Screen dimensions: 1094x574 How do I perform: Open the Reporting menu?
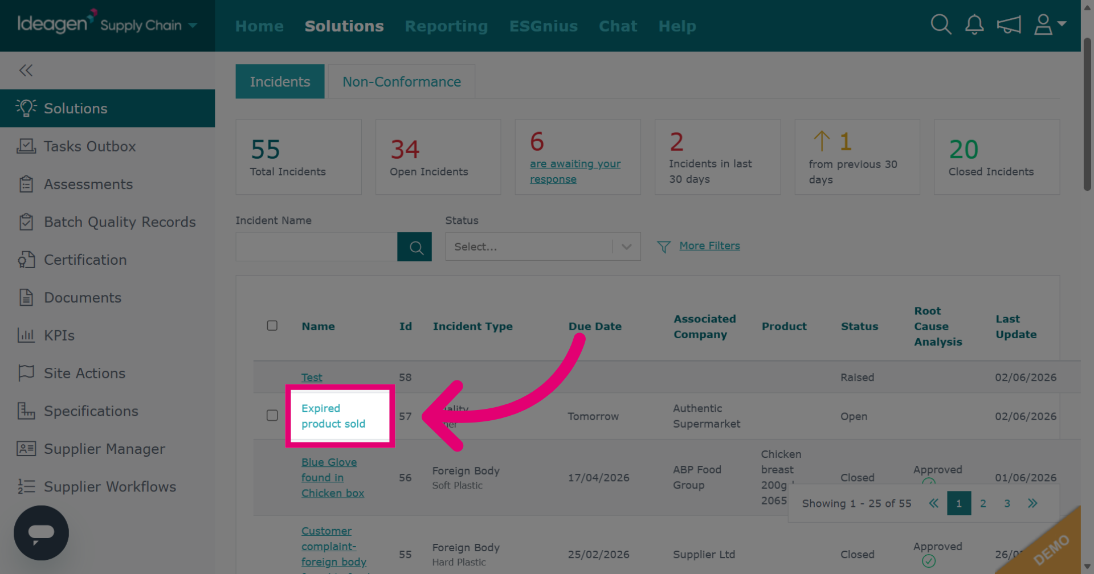pos(446,26)
